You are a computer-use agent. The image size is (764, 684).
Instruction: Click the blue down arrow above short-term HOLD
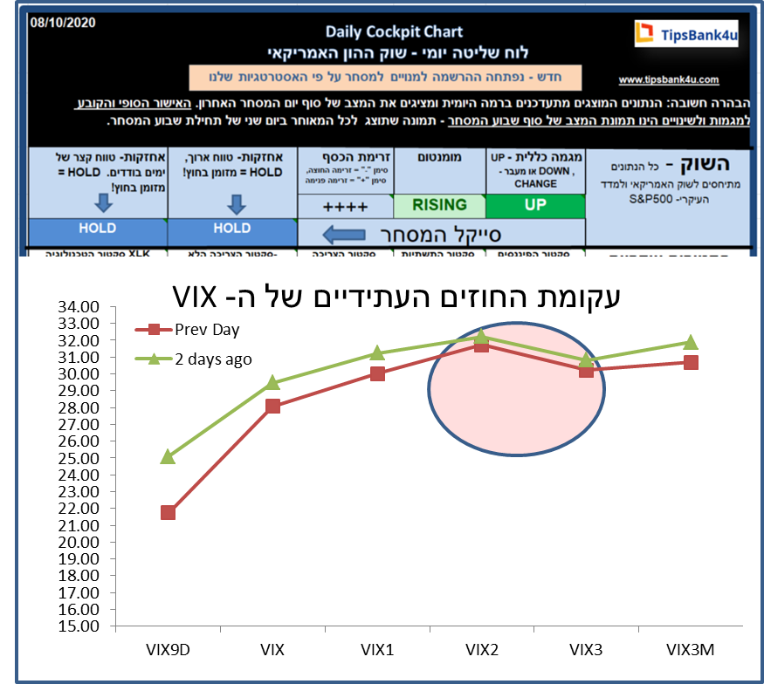click(x=103, y=202)
